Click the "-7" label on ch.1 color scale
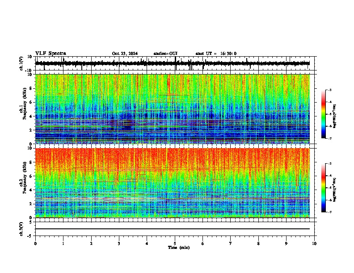This screenshot has width=354, height=273. [x=330, y=138]
